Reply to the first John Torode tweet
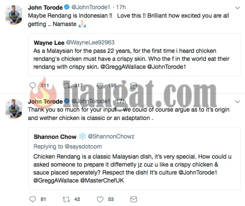 point(32,86)
